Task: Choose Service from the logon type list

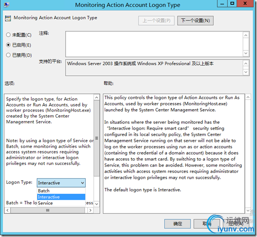Action: (x=61, y=203)
